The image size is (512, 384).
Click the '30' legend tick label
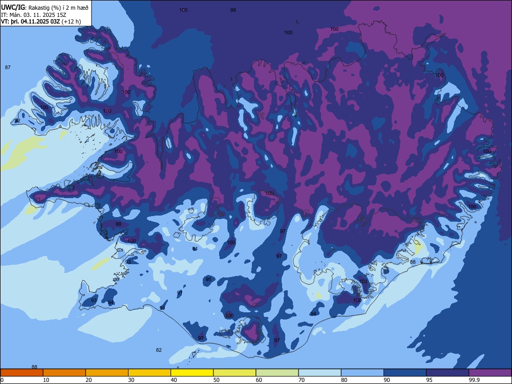(131, 380)
